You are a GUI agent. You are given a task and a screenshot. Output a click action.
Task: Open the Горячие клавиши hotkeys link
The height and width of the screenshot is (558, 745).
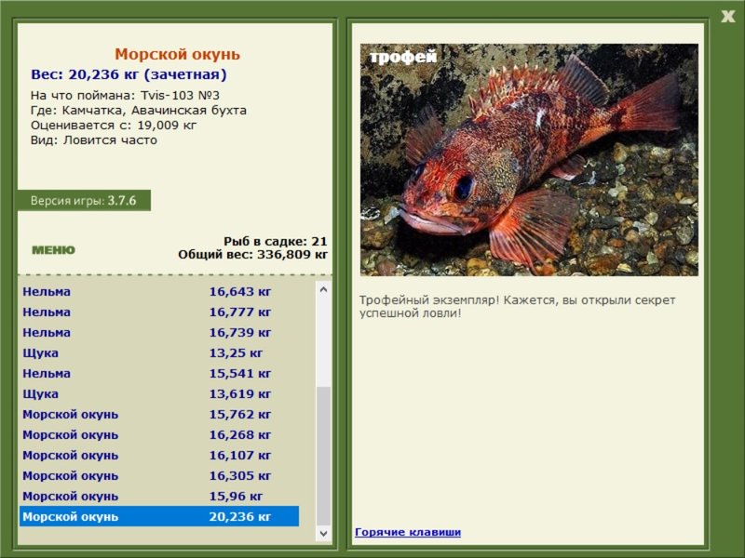407,532
